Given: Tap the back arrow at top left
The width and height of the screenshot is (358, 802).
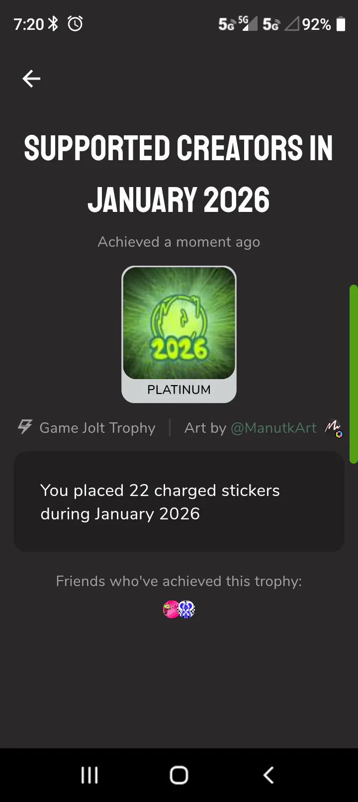Looking at the screenshot, I should 31,79.
